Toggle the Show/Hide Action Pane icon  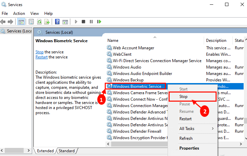[x=65, y=22]
